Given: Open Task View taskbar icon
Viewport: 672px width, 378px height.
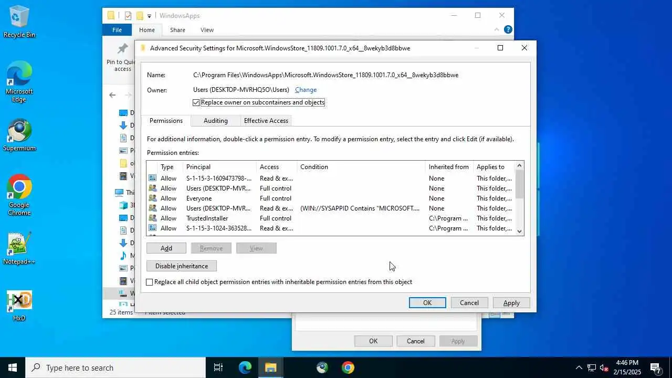Looking at the screenshot, I should pyautogui.click(x=218, y=367).
